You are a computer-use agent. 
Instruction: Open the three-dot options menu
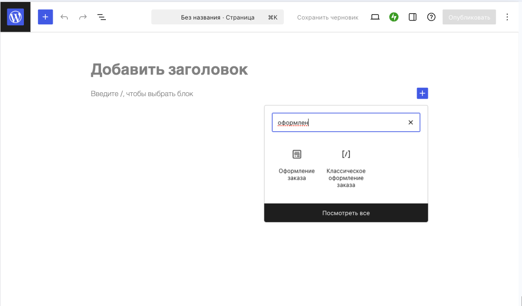[x=507, y=16]
